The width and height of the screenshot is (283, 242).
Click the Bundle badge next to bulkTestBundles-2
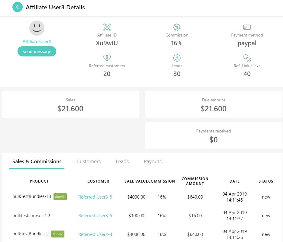(x=58, y=234)
